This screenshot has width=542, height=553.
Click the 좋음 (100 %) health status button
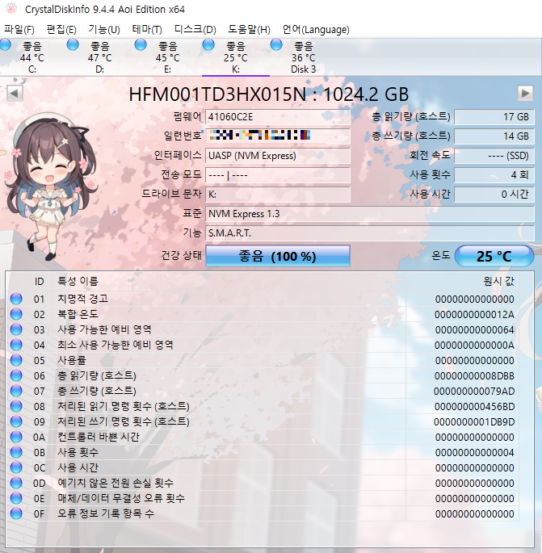[x=278, y=256]
